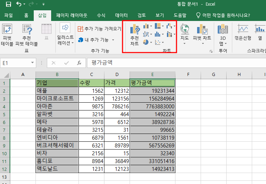Click the cancel X in formula bar

coord(54,63)
